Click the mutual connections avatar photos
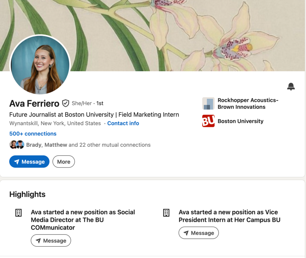This screenshot has width=306, height=258. coord(17,145)
